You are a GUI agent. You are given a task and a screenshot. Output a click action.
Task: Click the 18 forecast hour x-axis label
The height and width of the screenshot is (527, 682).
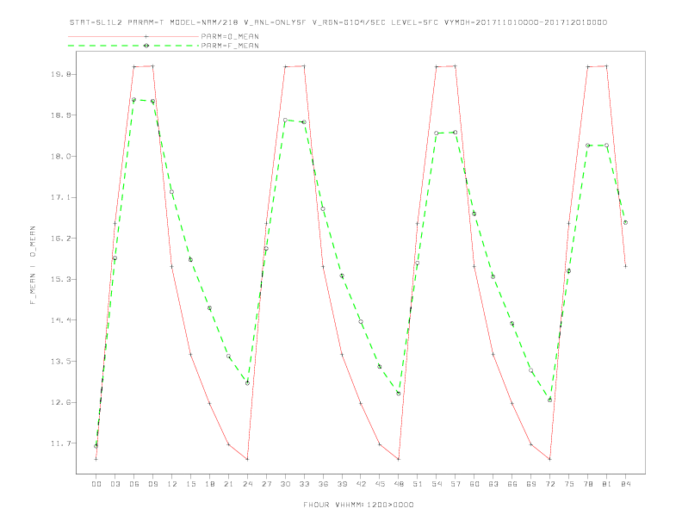[209, 484]
